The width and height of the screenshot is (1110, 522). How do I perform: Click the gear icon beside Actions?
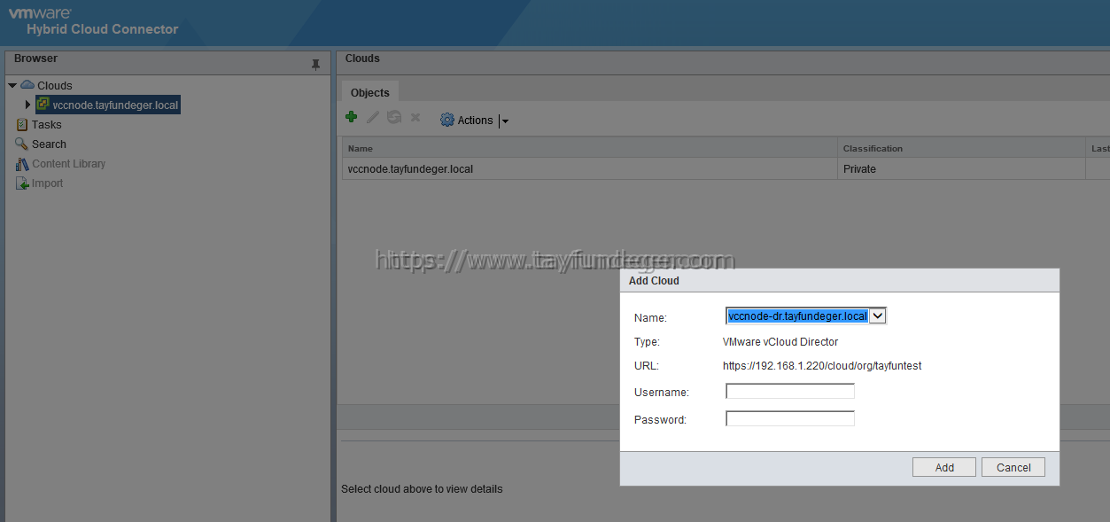click(446, 120)
